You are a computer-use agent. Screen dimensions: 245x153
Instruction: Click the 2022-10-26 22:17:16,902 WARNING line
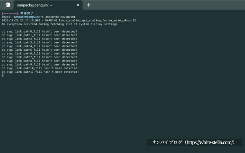click(x=69, y=20)
